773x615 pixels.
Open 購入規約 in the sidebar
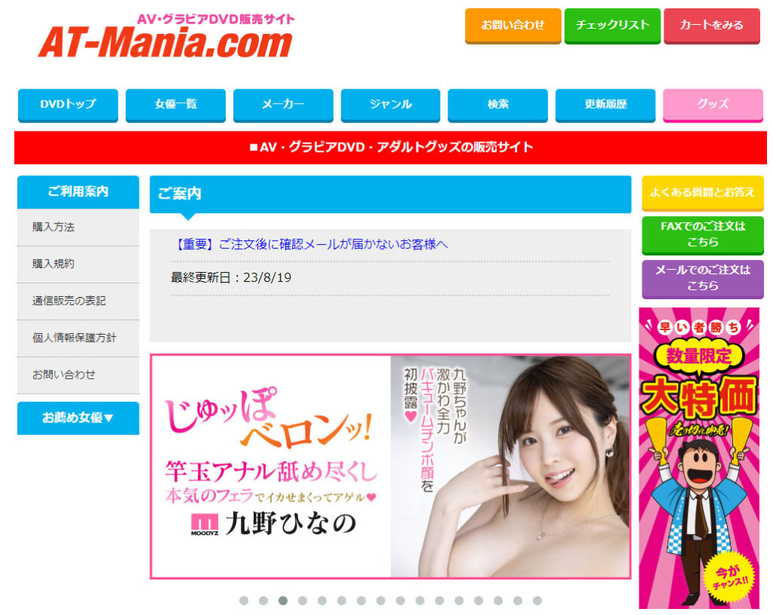click(79, 264)
